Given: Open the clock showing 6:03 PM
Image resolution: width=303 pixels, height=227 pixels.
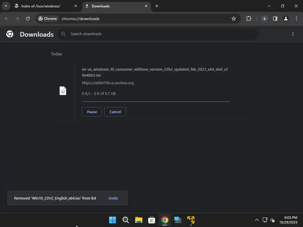Looking at the screenshot, I should pyautogui.click(x=288, y=220).
